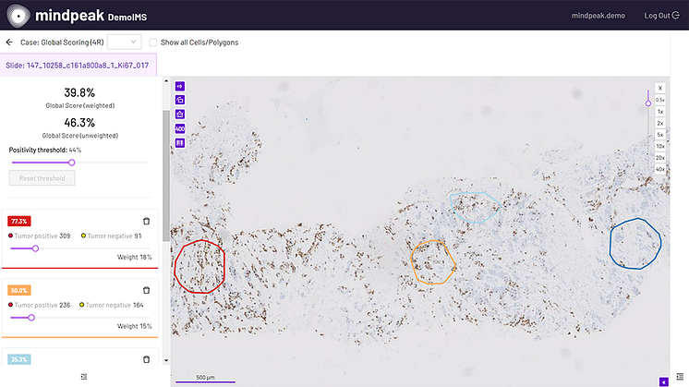Select the light blue 35.3% score badge
The width and height of the screenshot is (689, 387).
tap(18, 359)
